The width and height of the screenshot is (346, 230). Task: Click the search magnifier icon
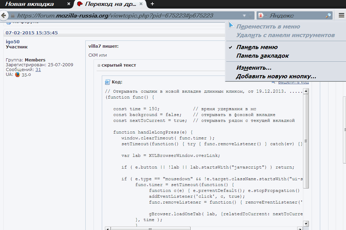328,15
